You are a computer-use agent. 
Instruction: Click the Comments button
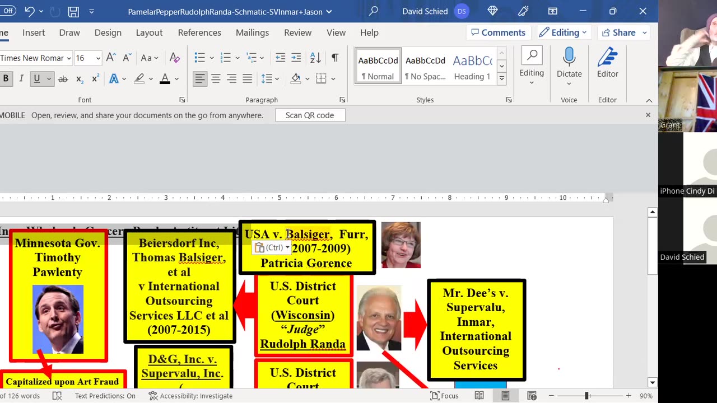499,32
